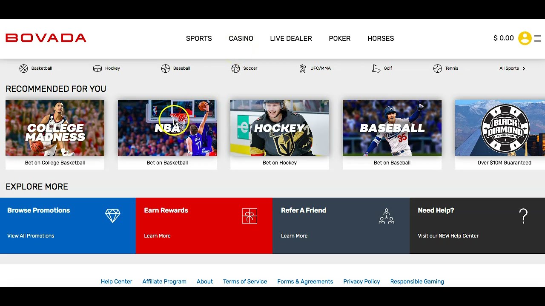Open Privacy Policy footer link
Screen dimensions: 545x306
coord(362,282)
